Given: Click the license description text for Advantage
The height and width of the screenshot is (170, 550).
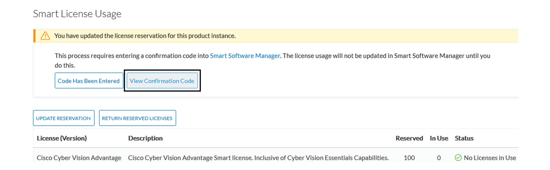Looking at the screenshot, I should coord(258,158).
